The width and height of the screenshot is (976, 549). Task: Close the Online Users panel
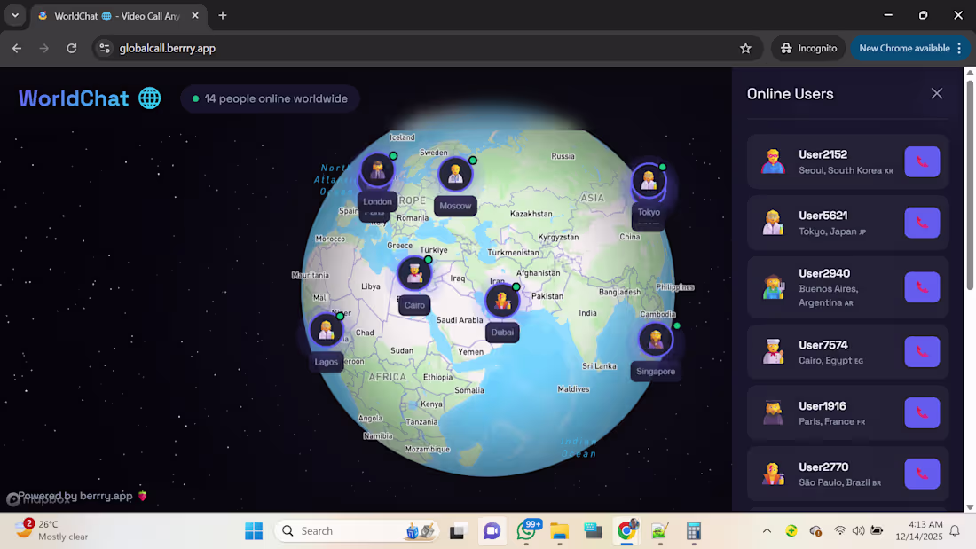937,93
